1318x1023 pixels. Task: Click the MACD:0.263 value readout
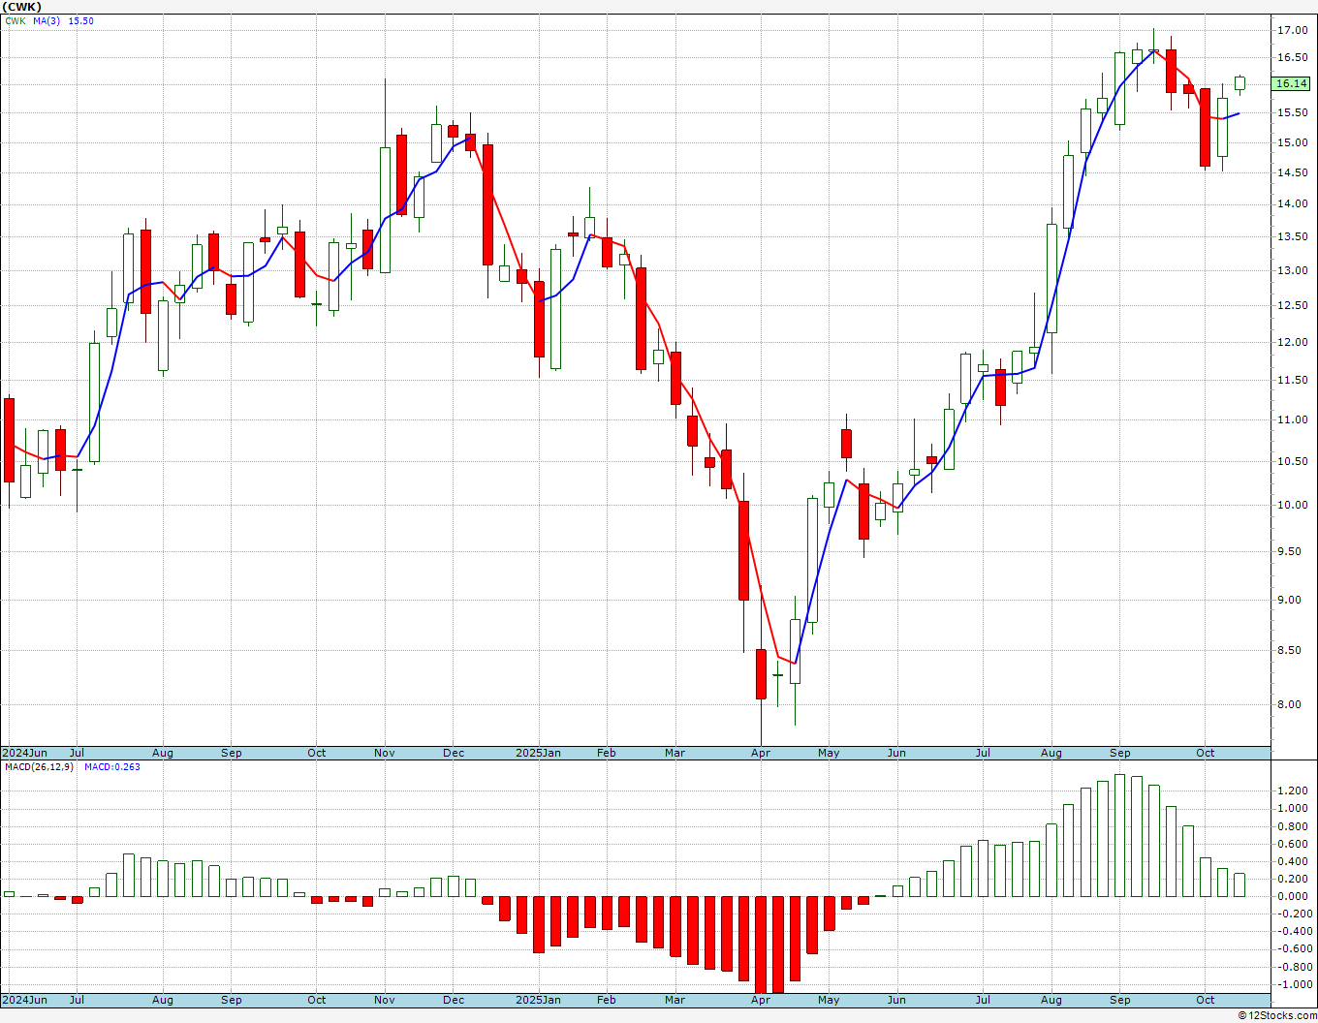111,767
